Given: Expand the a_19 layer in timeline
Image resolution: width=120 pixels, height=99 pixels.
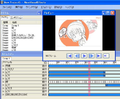Looking at the screenshot, I should pos(3,92).
